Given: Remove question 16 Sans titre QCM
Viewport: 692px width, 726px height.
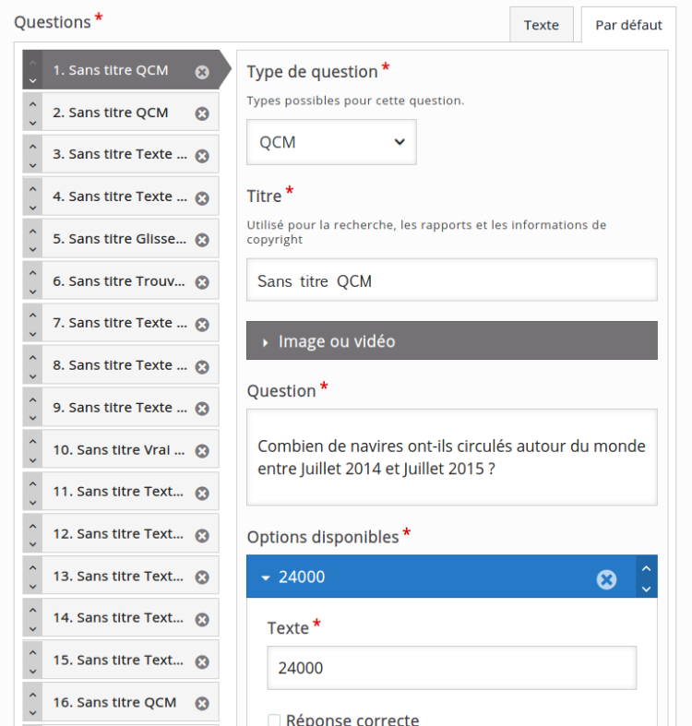Looking at the screenshot, I should (202, 704).
